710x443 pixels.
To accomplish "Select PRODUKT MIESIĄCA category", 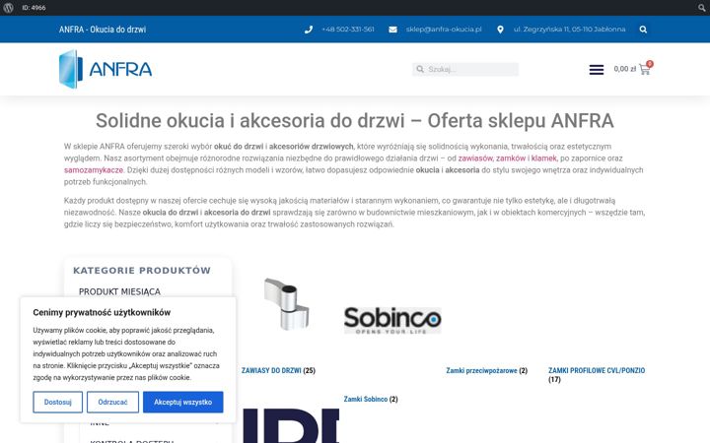I will 119,291.
